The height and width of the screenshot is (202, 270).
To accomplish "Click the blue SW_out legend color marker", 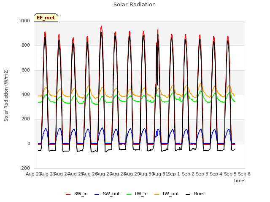I will click(x=97, y=194).
